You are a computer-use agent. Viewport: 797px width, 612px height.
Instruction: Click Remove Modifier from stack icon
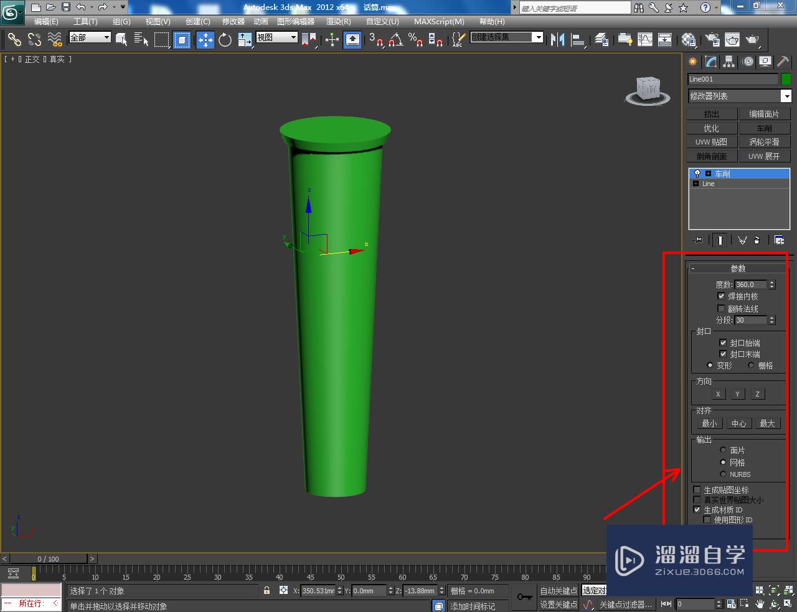pos(757,240)
